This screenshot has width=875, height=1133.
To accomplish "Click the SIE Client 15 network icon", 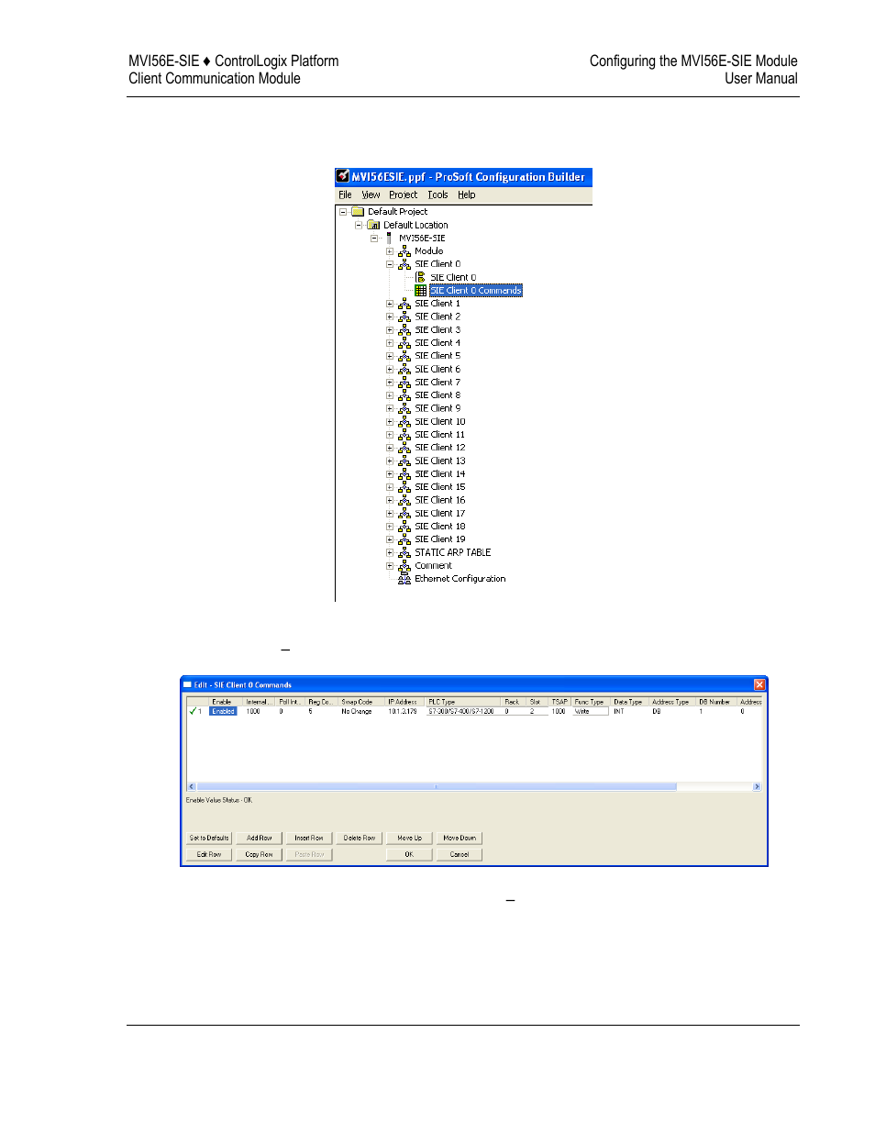I will 404,487.
